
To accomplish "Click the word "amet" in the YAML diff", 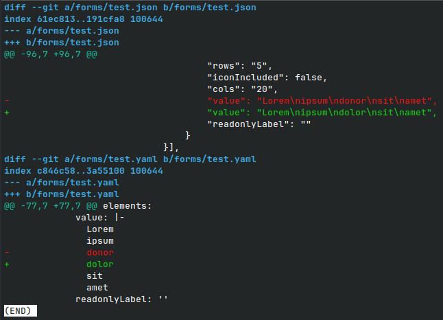I will point(97,288).
